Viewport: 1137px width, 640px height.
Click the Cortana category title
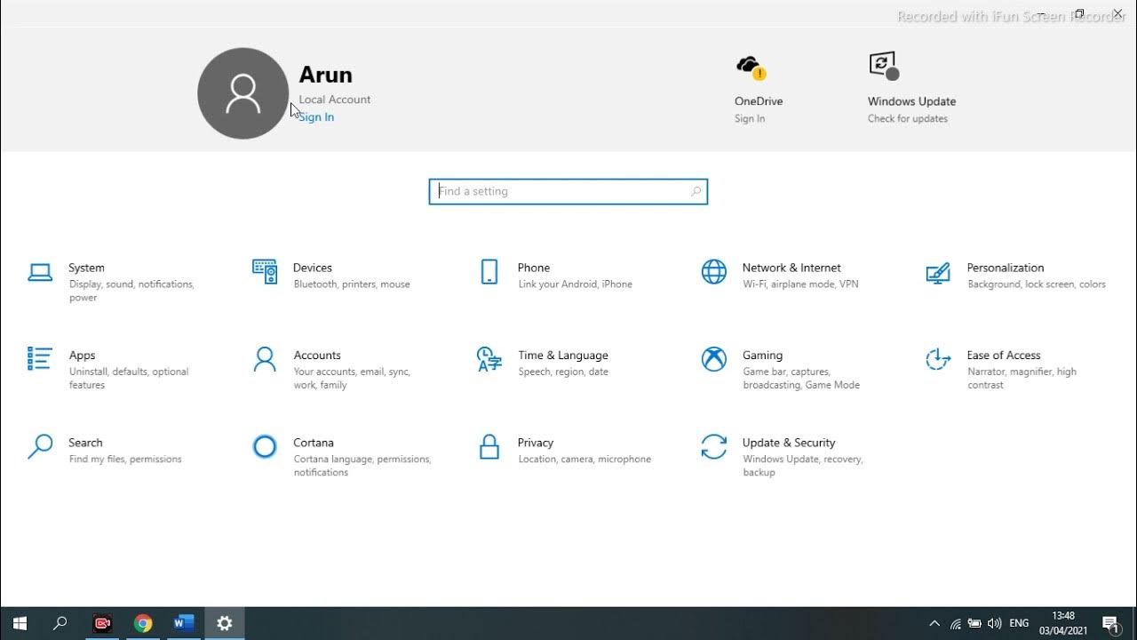coord(314,442)
